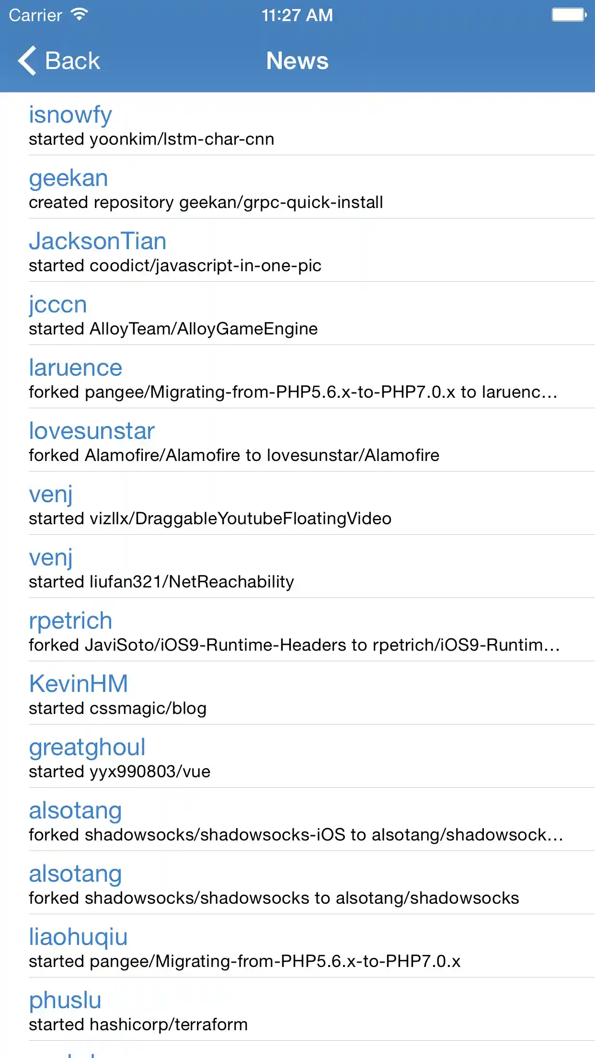Tap the laruence username
The width and height of the screenshot is (595, 1058).
pyautogui.click(x=76, y=368)
